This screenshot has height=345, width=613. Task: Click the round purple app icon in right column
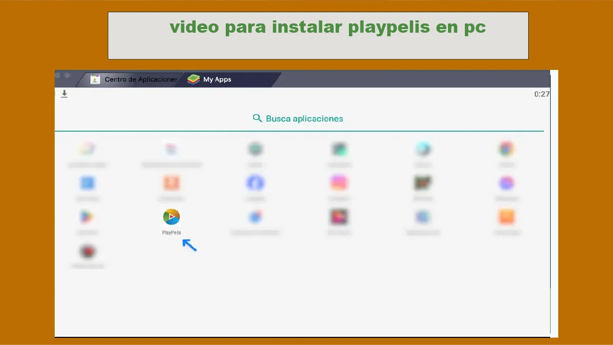(506, 183)
